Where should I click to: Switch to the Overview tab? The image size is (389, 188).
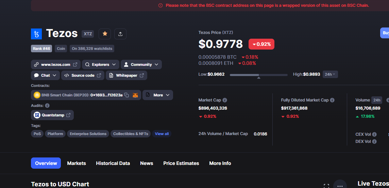pos(46,163)
